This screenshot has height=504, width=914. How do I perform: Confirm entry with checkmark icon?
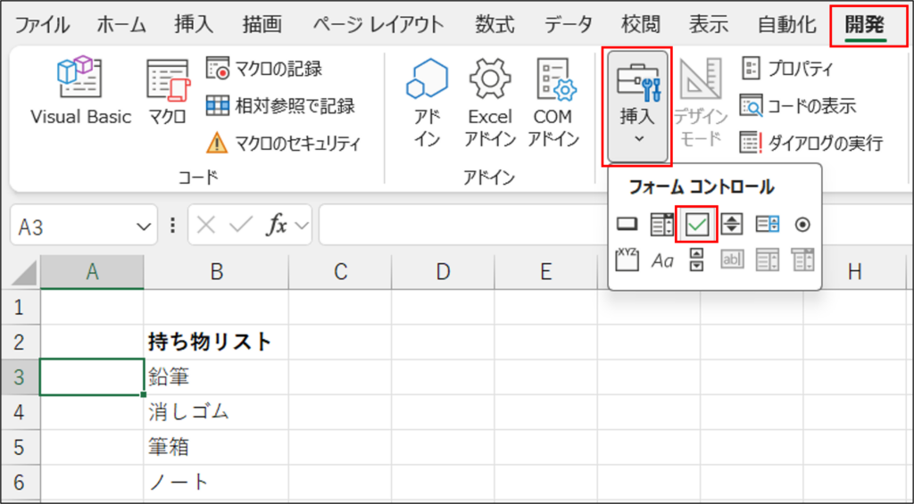point(241,225)
